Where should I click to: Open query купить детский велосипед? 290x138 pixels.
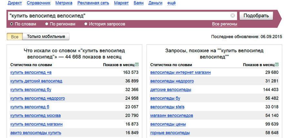36,81
